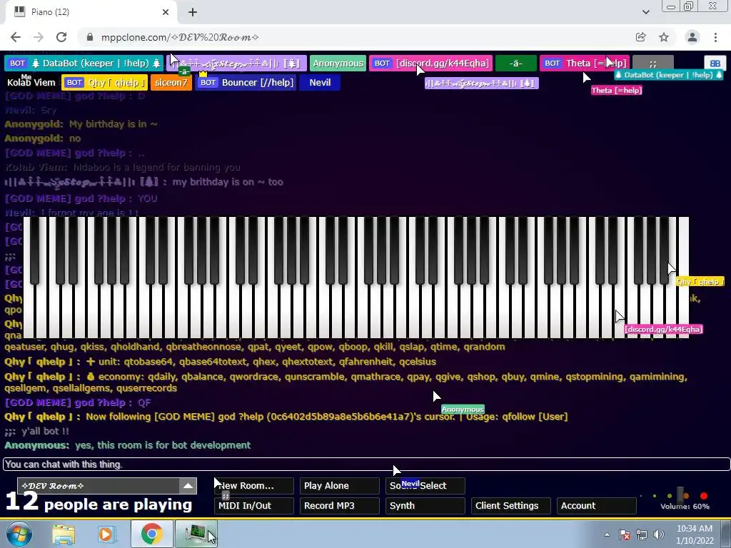This screenshot has height=548, width=731.
Task: Open a new browser tab
Action: coord(193,12)
